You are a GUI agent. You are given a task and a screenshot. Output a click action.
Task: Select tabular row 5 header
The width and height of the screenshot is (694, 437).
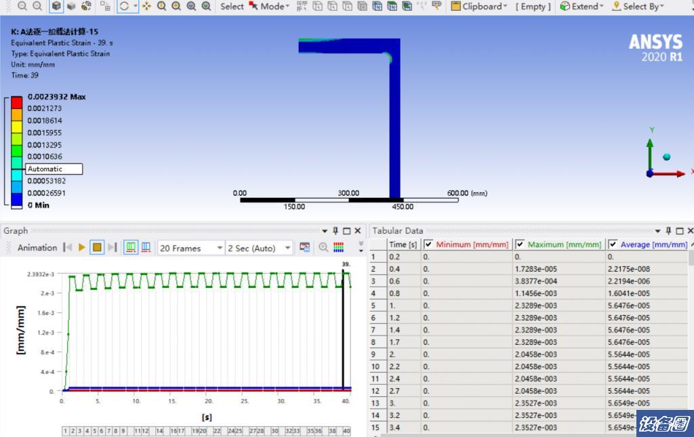coord(378,306)
